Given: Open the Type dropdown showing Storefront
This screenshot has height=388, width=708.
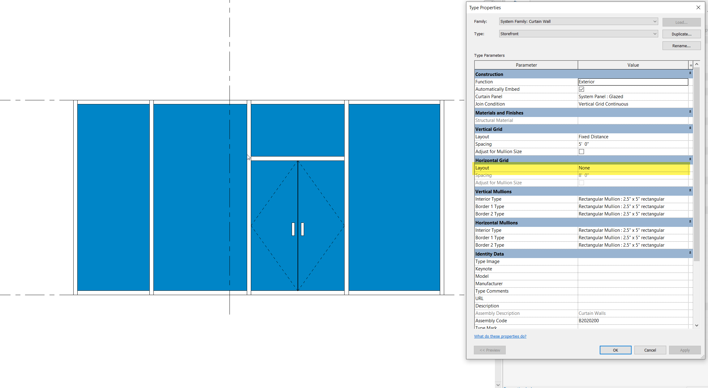Looking at the screenshot, I should coord(654,33).
